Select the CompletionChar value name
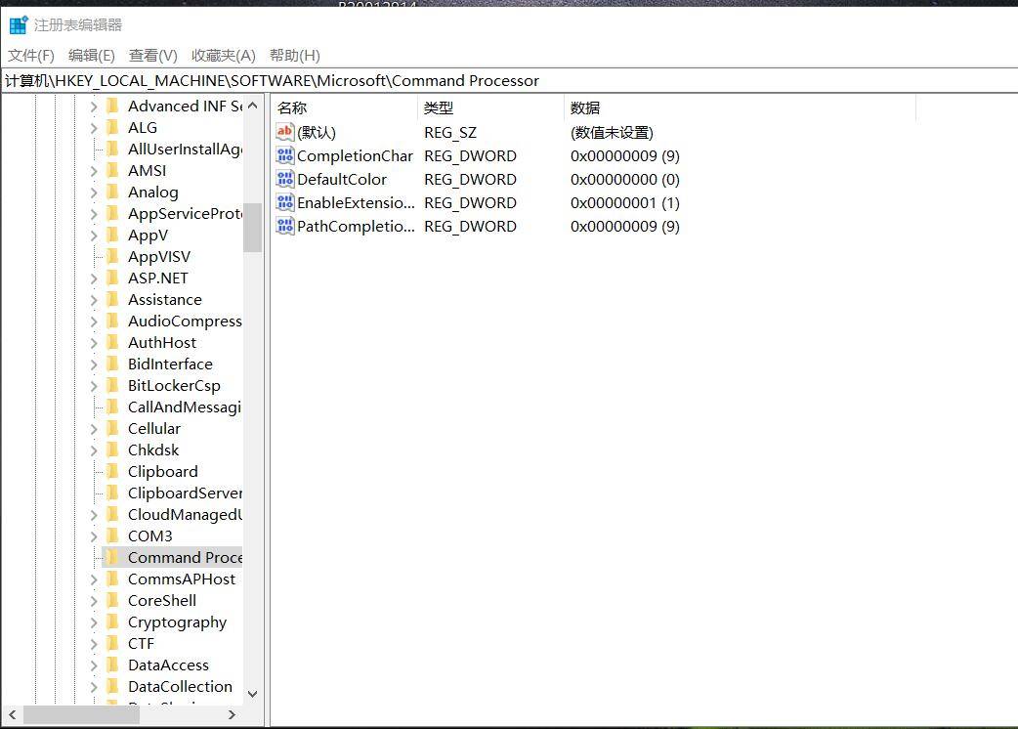Viewport: 1018px width, 729px height. click(355, 155)
